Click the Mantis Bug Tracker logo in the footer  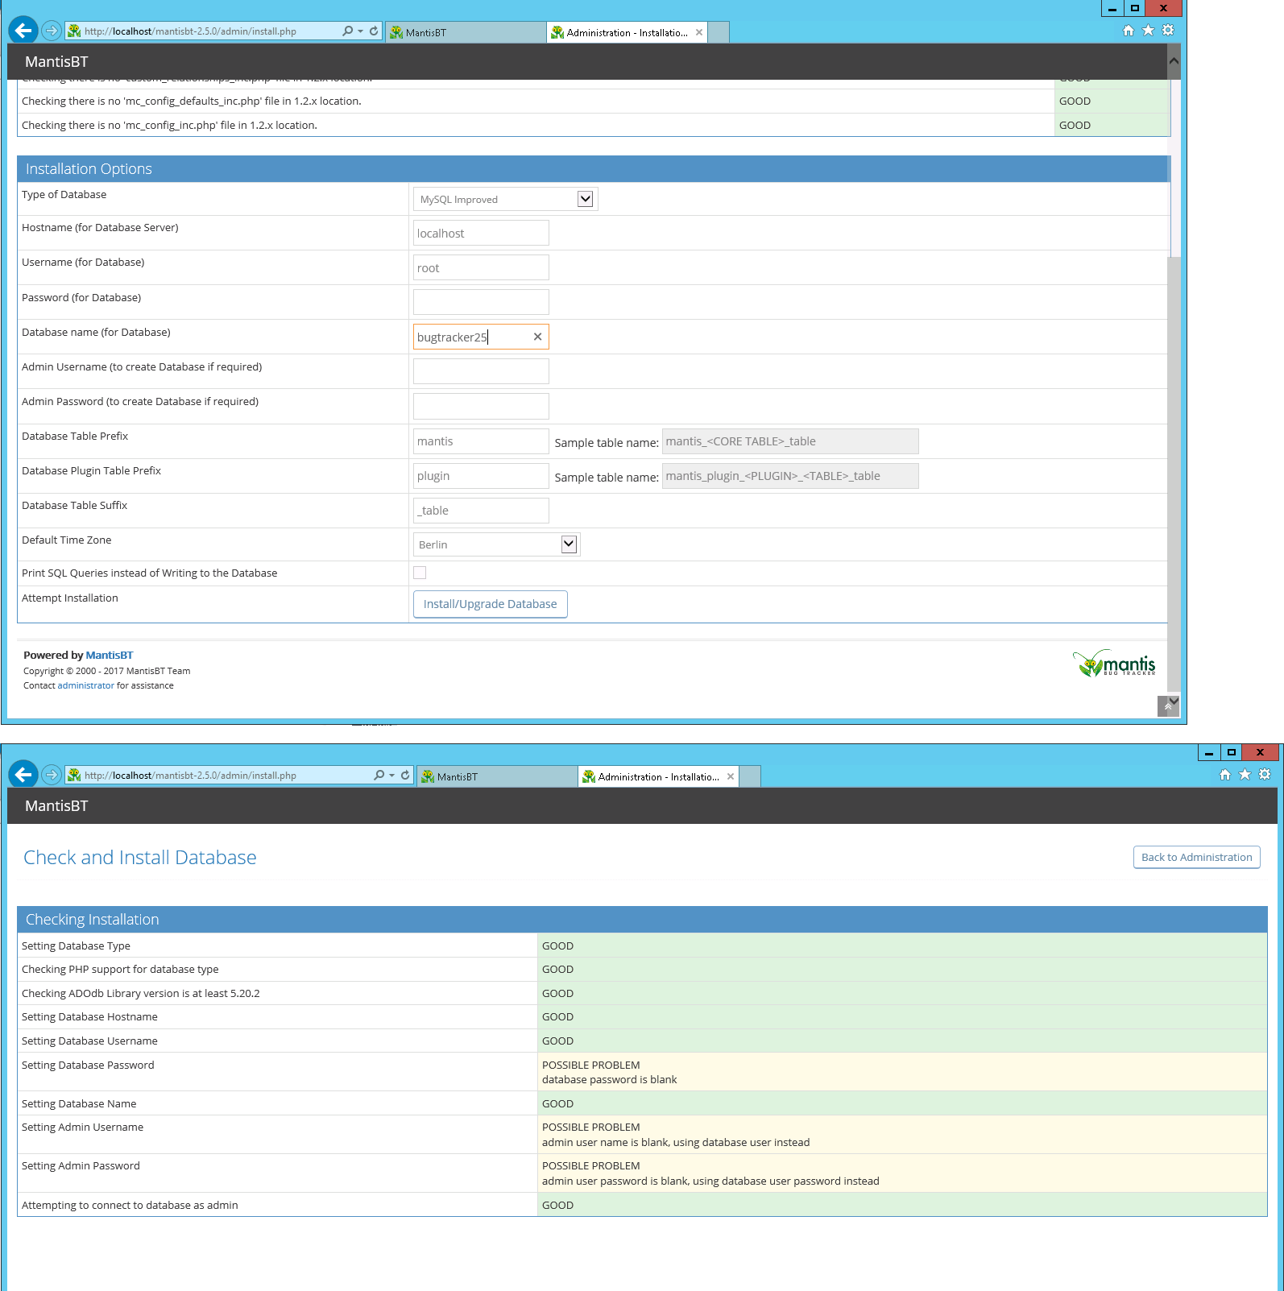[x=1114, y=664]
